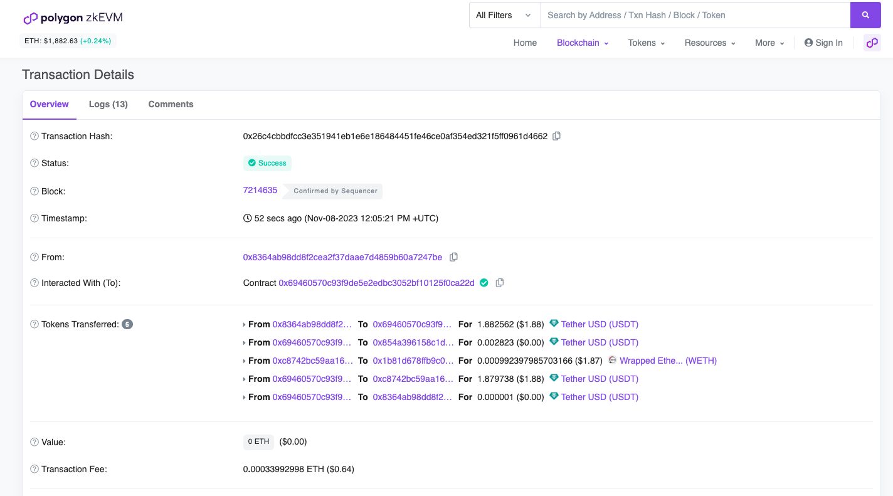Image resolution: width=893 pixels, height=496 pixels.
Task: Open the Tokens menu dropdown
Action: coord(647,43)
